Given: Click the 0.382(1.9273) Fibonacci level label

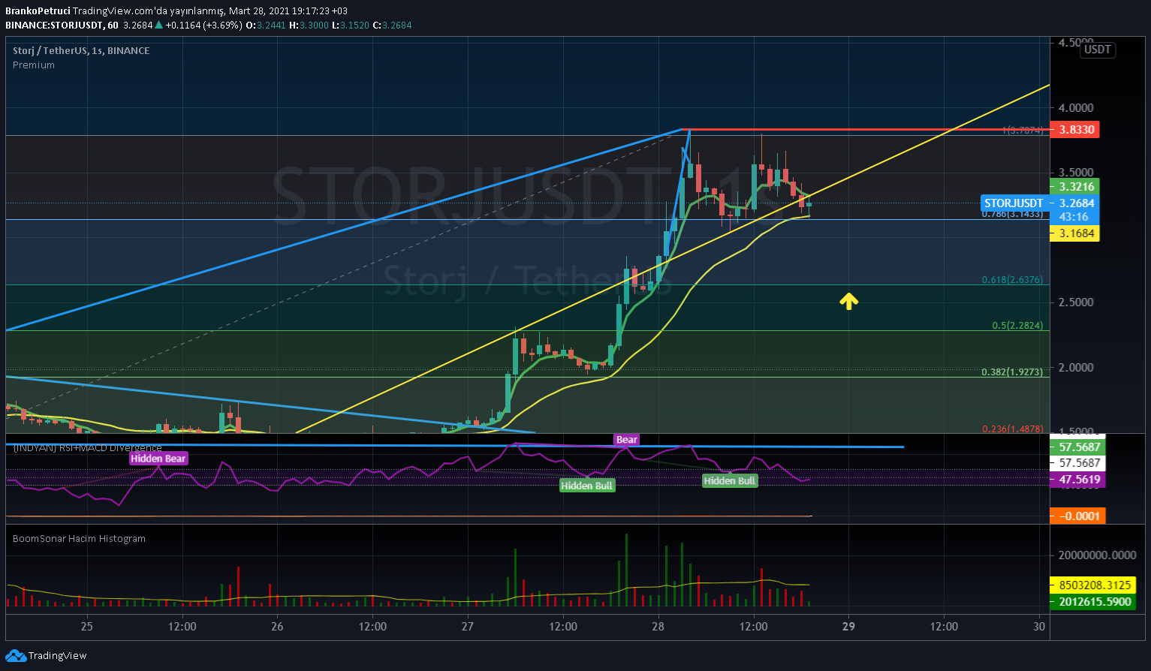Looking at the screenshot, I should (1012, 372).
